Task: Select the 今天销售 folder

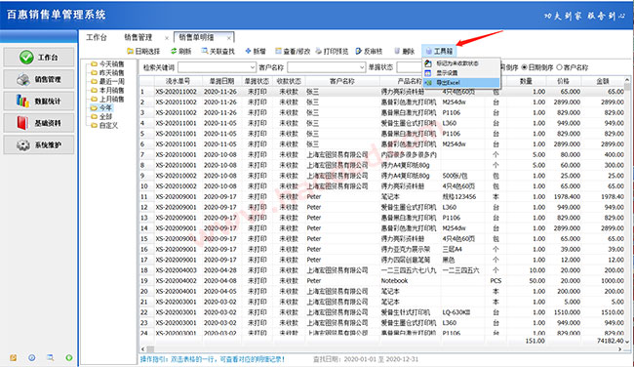Action: coord(107,63)
